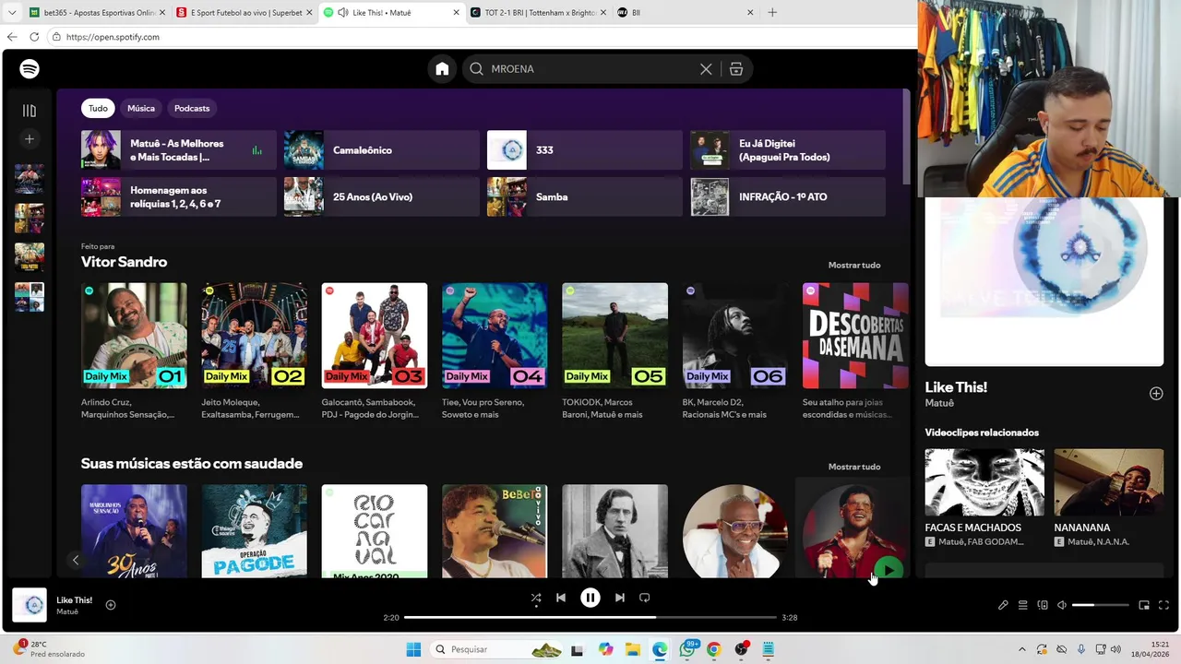Toggle repeat mode
The width and height of the screenshot is (1181, 664).
645,598
